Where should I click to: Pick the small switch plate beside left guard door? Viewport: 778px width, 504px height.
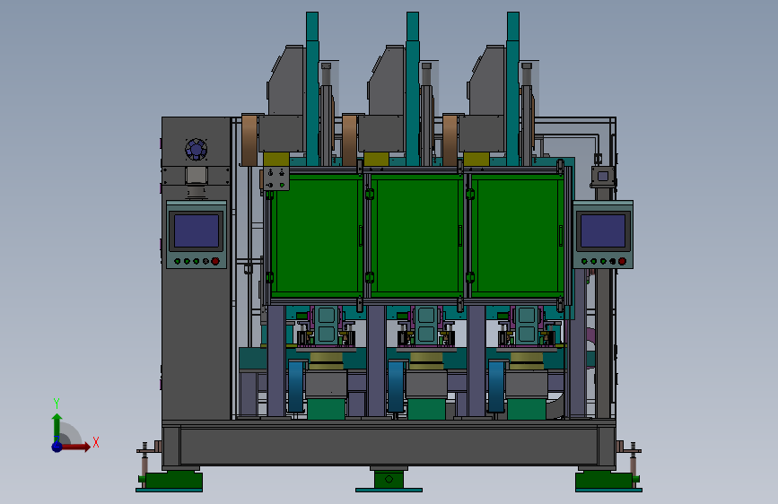pyautogui.click(x=275, y=179)
